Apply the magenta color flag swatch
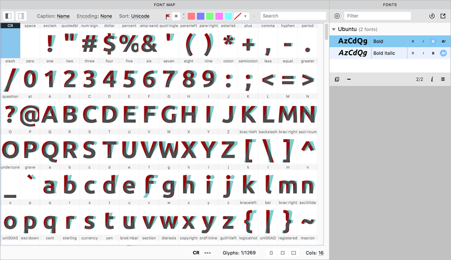 point(219,16)
